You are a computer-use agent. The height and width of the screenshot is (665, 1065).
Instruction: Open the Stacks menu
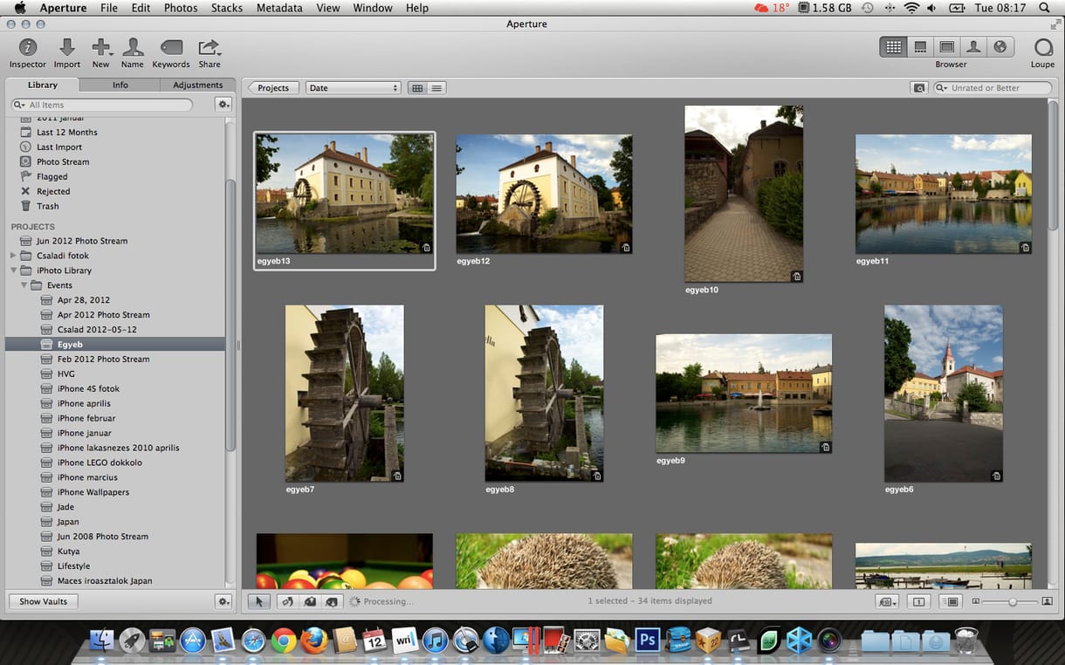point(227,8)
